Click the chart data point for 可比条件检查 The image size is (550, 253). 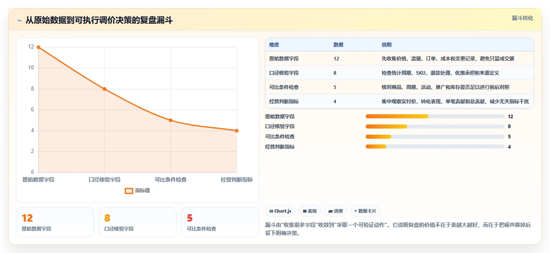[x=171, y=120]
